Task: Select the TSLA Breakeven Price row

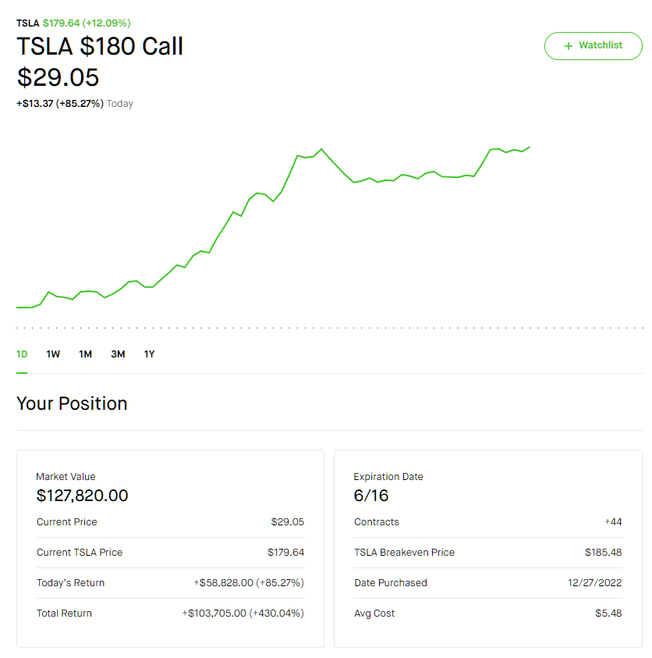Action: 487,553
